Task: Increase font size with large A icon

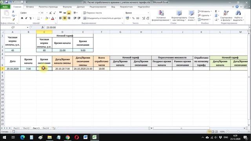Action: (x=51, y=13)
